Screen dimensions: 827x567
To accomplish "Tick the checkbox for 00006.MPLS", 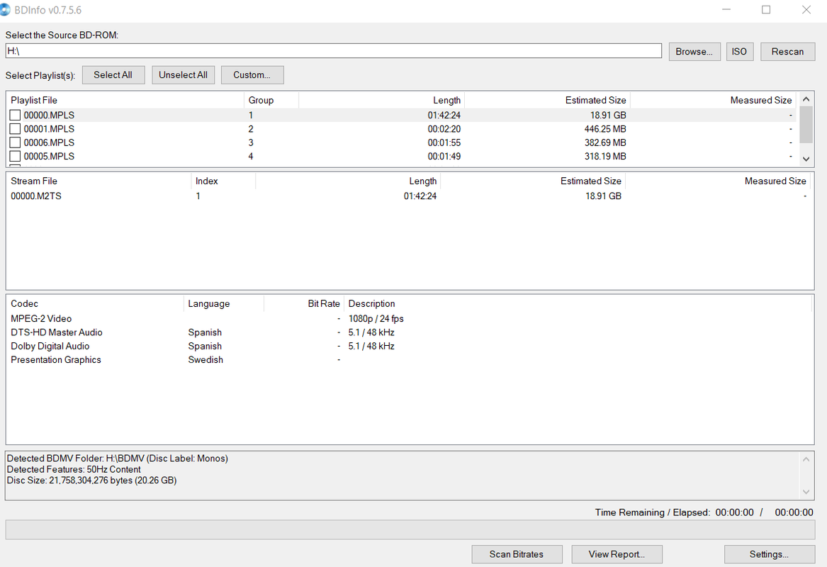I will click(15, 142).
